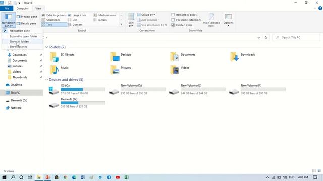Open the Sort by dropdown

(x=131, y=20)
